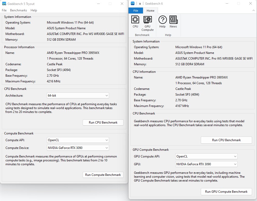Open Help from the question mark icon
257x201 pixels.
(162, 22)
